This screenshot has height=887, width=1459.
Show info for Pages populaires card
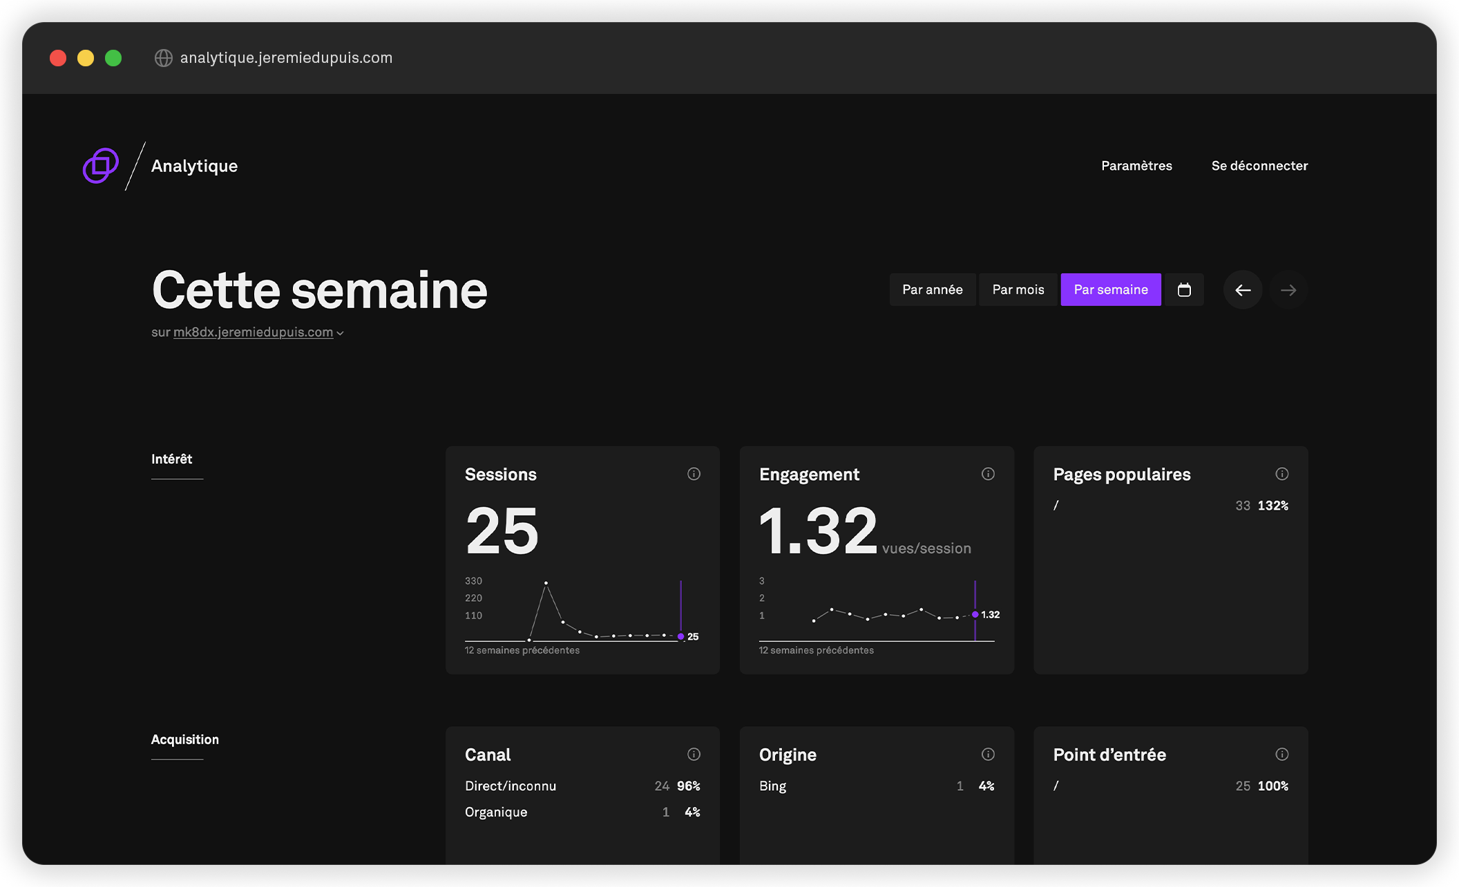1282,474
